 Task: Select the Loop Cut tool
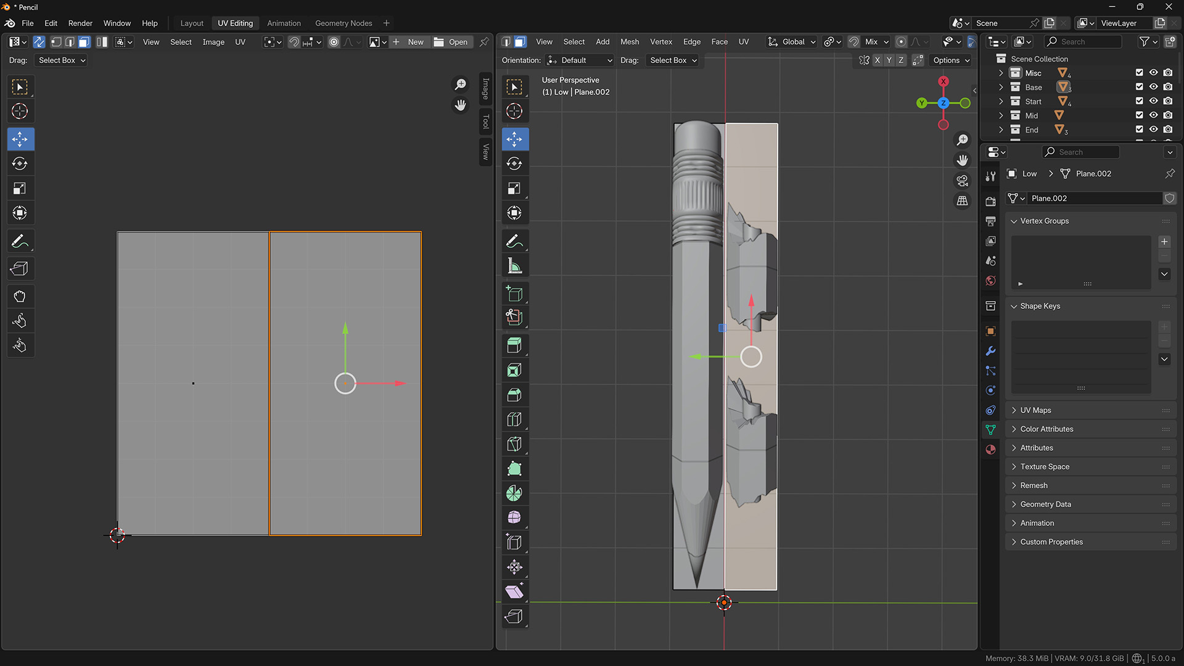514,419
